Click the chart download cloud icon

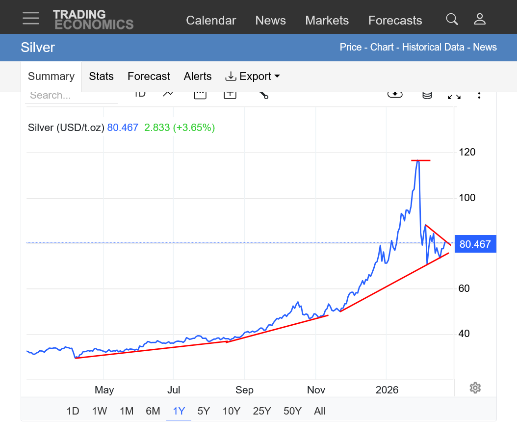pos(395,94)
